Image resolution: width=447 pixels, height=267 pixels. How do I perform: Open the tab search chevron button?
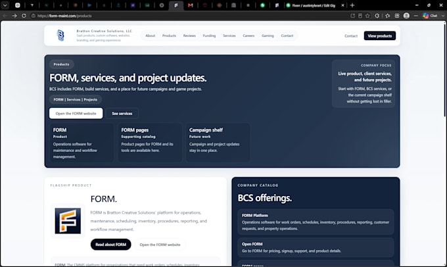5,5
